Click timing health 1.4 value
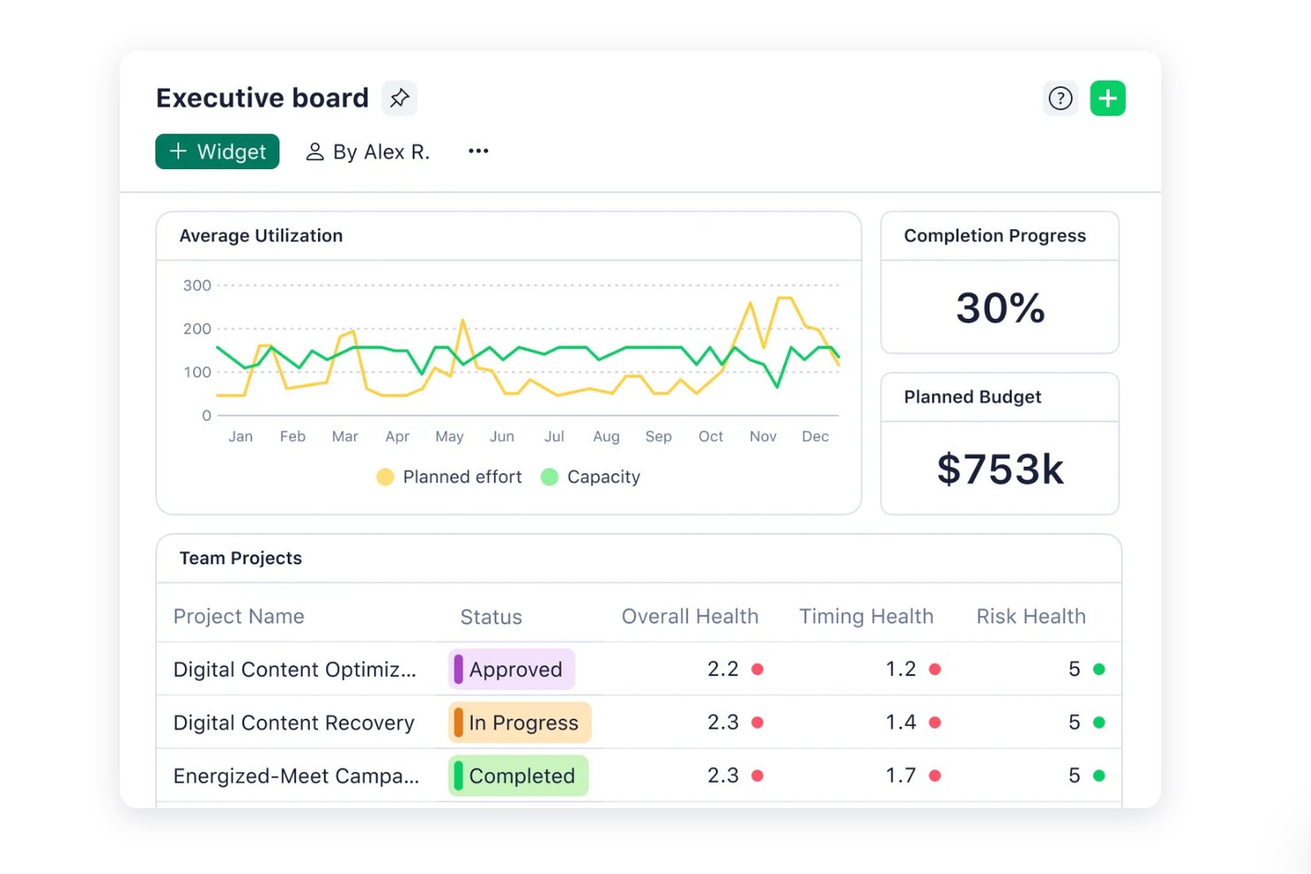Viewport: 1311px width, 874px height. pyautogui.click(x=901, y=722)
